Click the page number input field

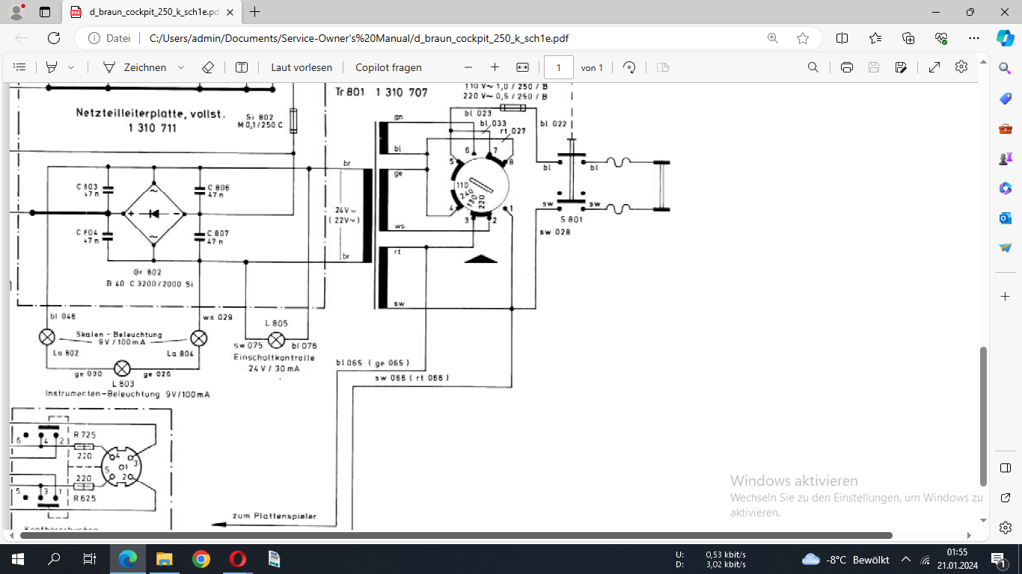point(559,67)
